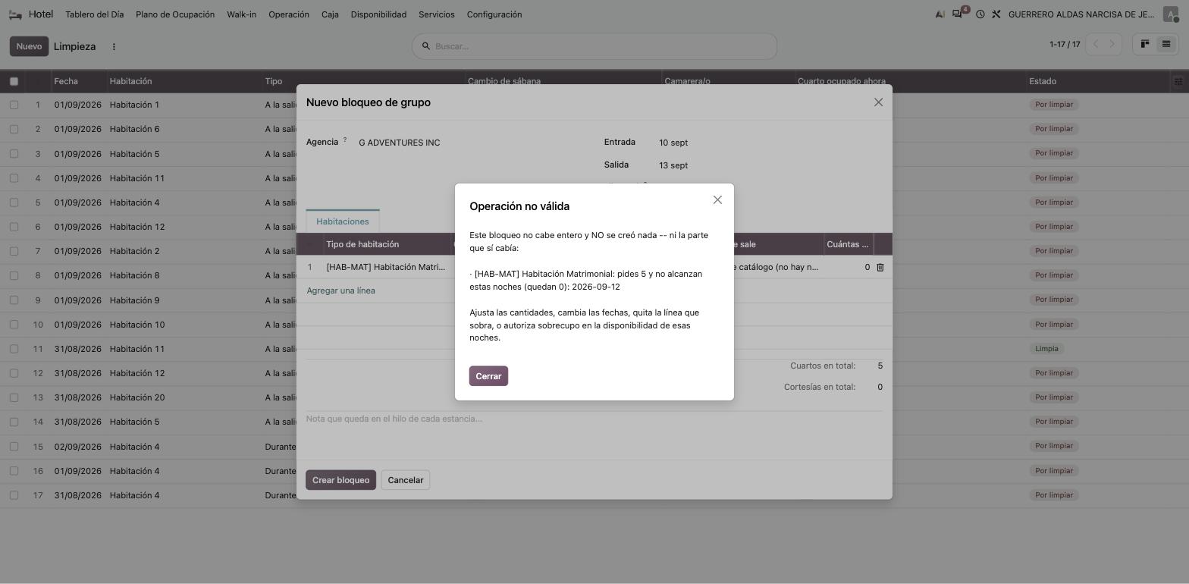The height and width of the screenshot is (584, 1189).
Task: Open the Disponibilidad menu
Action: point(378,14)
